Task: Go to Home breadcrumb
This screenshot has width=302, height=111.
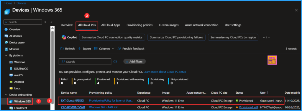Action: [8, 3]
